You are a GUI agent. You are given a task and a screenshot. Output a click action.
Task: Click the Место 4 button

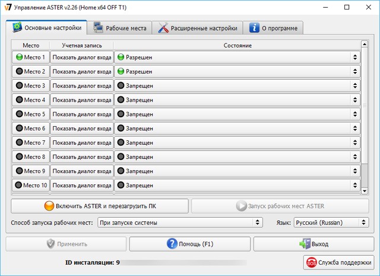[x=31, y=100]
